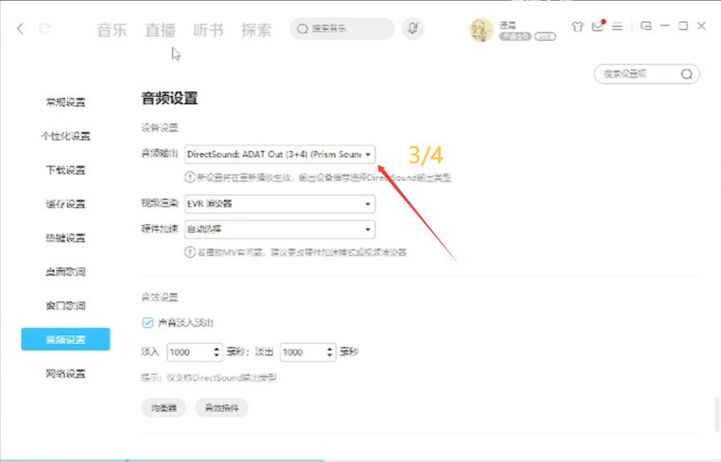Open 热键设置 in settings sidebar
721x462 pixels.
(x=65, y=238)
